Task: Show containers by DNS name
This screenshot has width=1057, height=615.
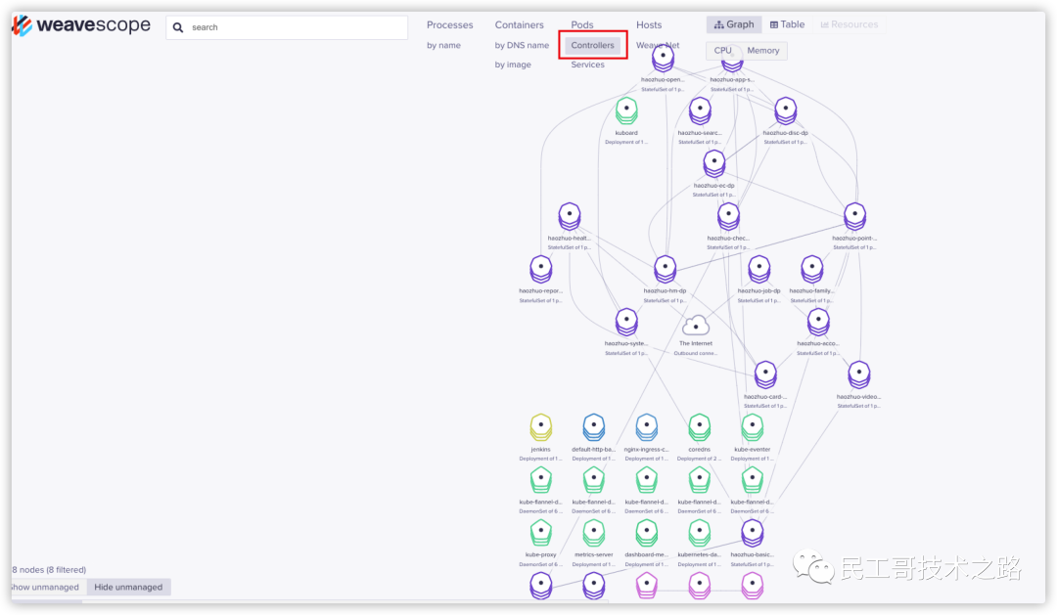Action: (522, 45)
